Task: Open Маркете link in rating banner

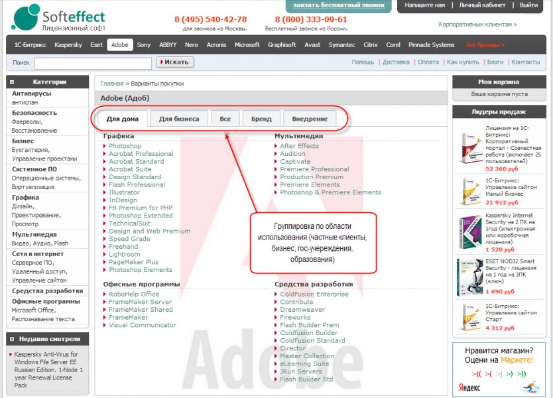Action: point(517,360)
